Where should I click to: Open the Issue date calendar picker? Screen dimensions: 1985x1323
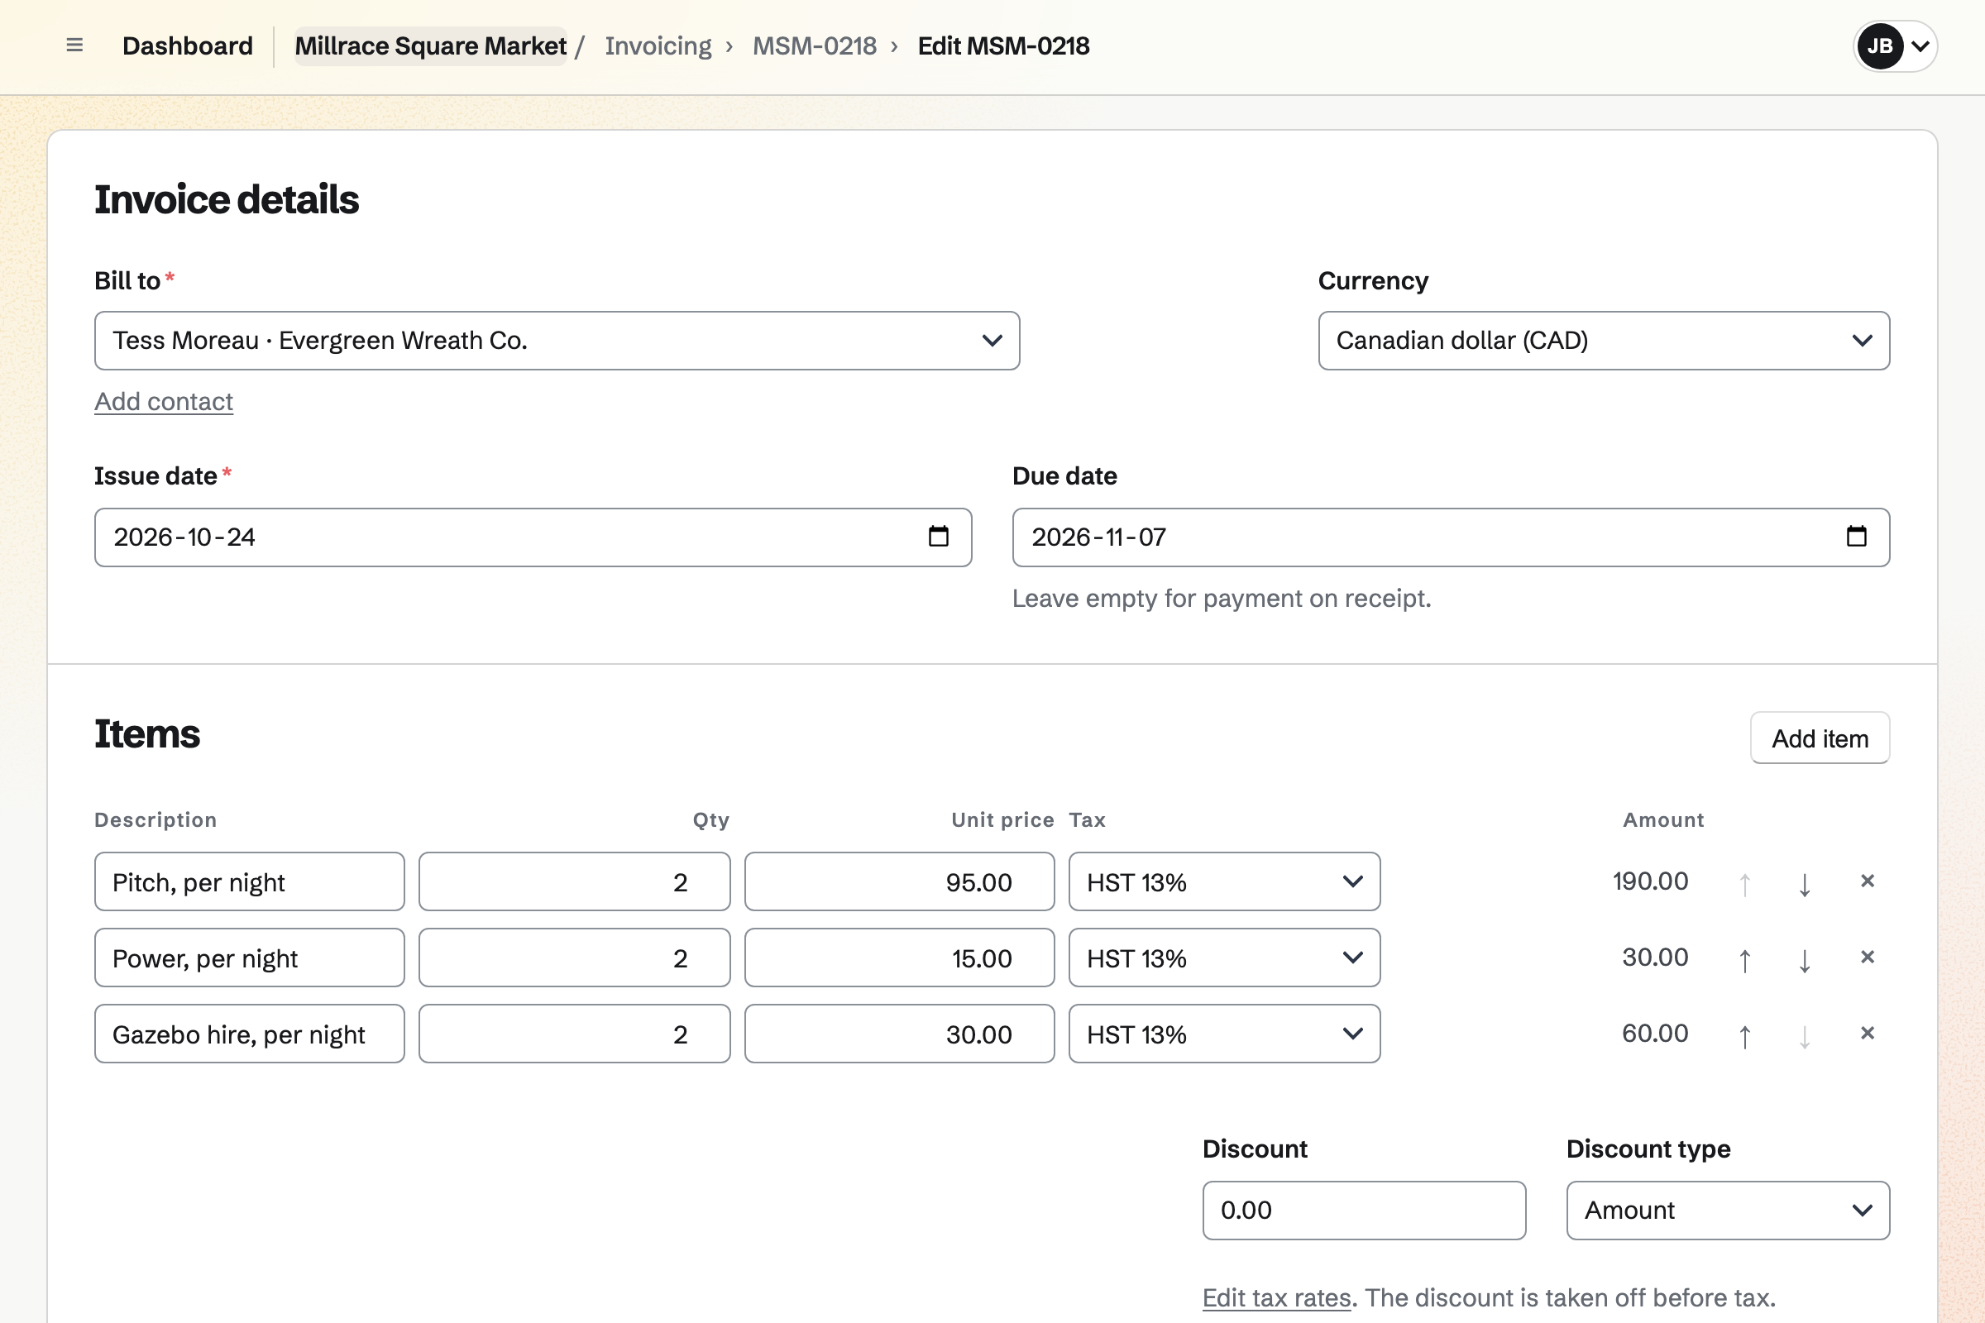tap(939, 537)
